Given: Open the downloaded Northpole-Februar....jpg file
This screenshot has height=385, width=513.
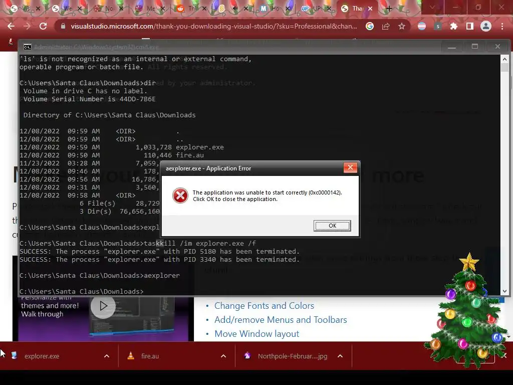Looking at the screenshot, I should tap(292, 356).
